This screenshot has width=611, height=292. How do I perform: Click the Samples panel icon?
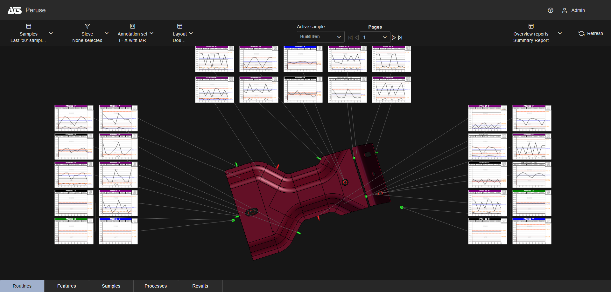tap(29, 26)
